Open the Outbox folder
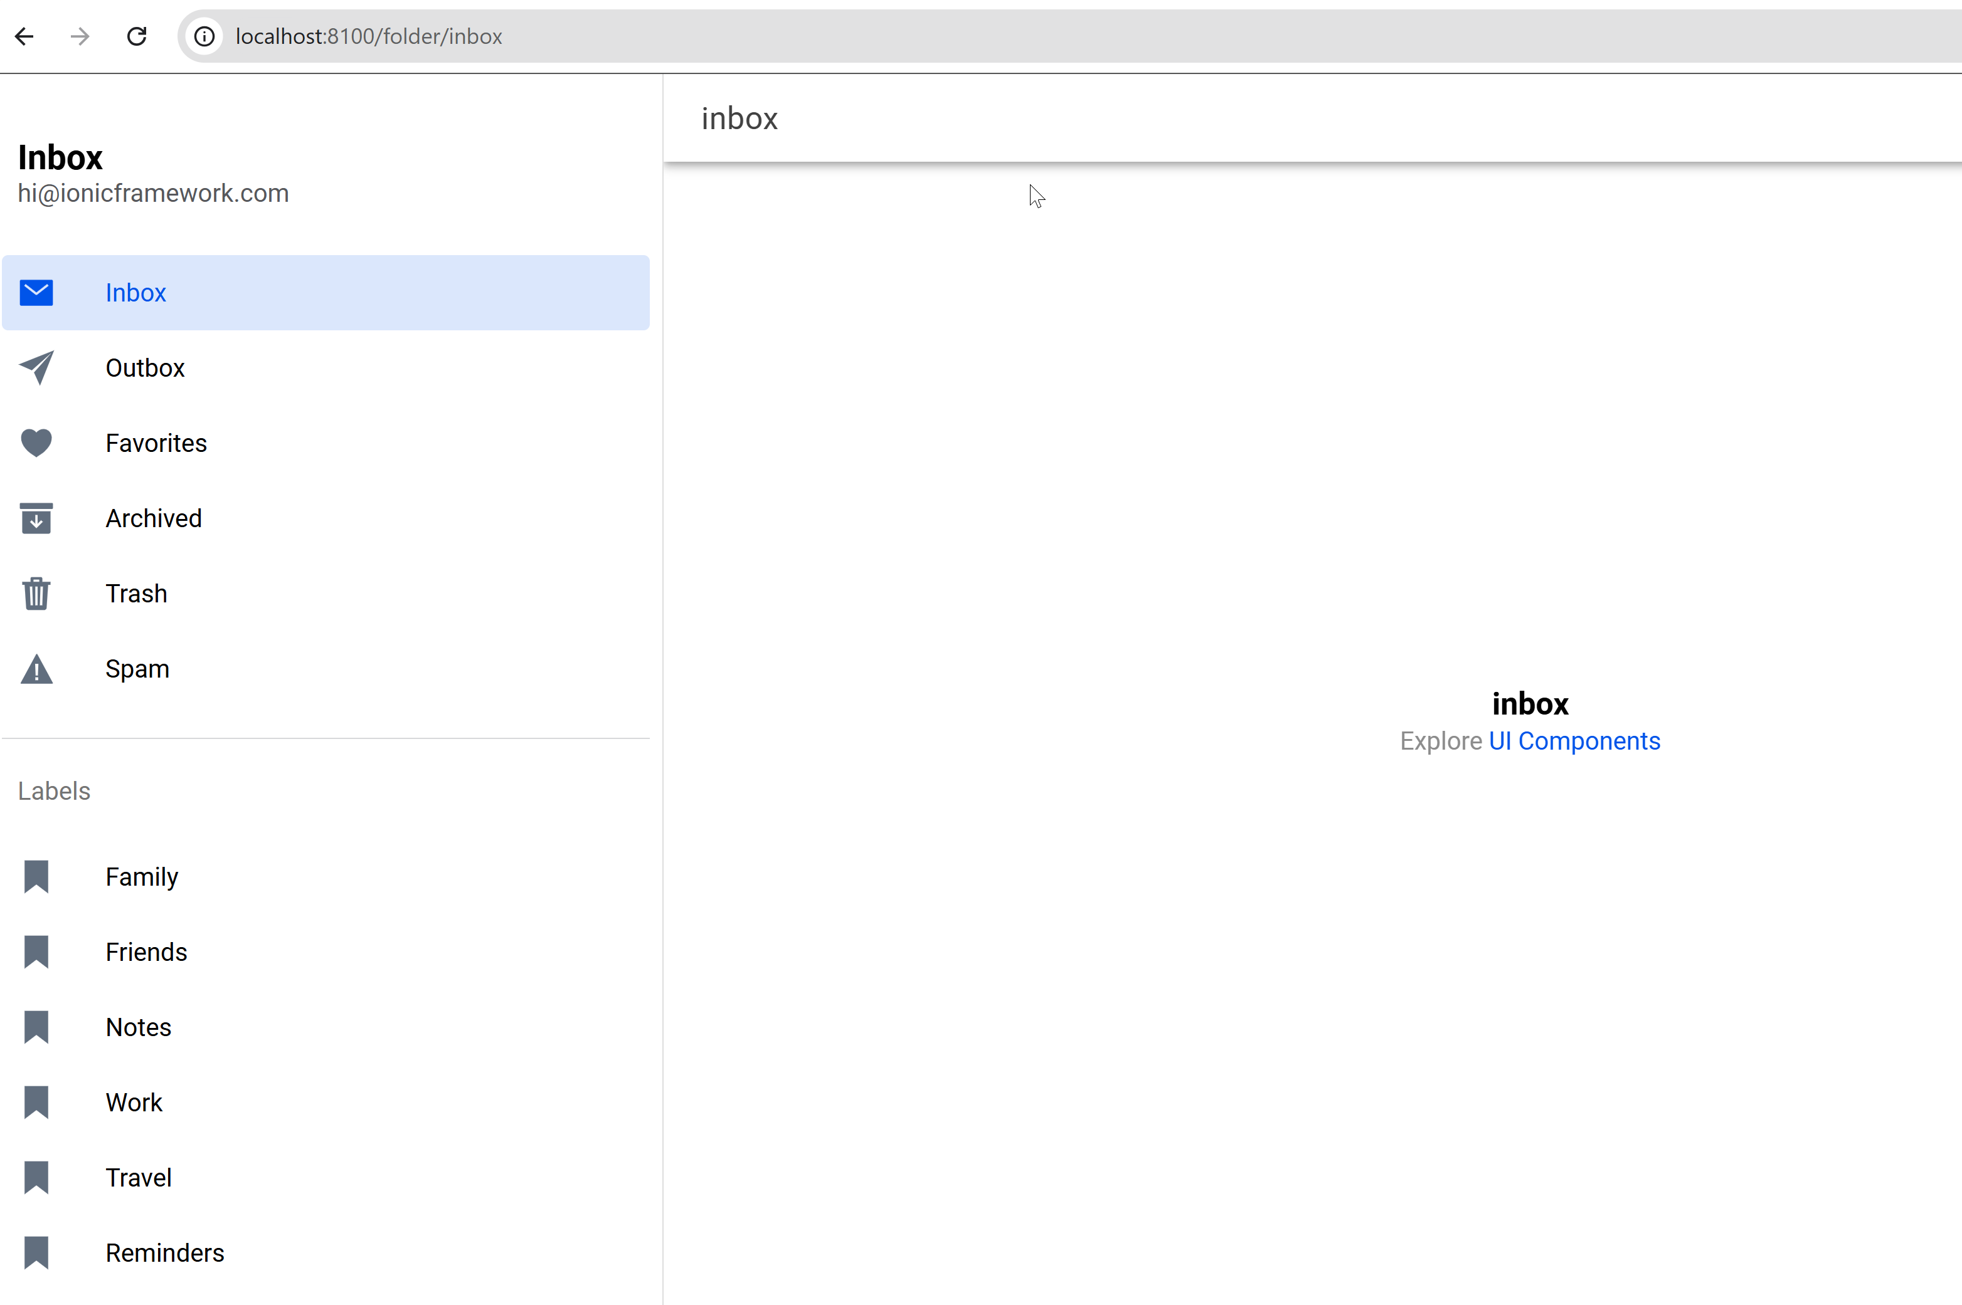The image size is (1962, 1305). (x=145, y=368)
